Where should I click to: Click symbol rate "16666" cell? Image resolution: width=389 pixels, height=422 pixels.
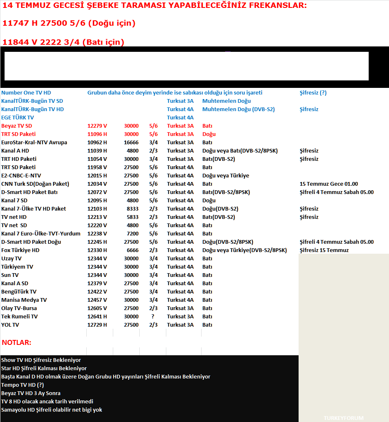(x=131, y=143)
